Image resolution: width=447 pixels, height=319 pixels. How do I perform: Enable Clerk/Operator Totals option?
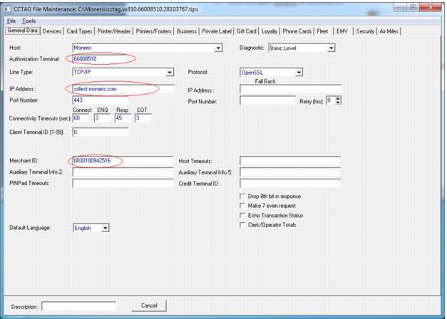[x=244, y=224]
